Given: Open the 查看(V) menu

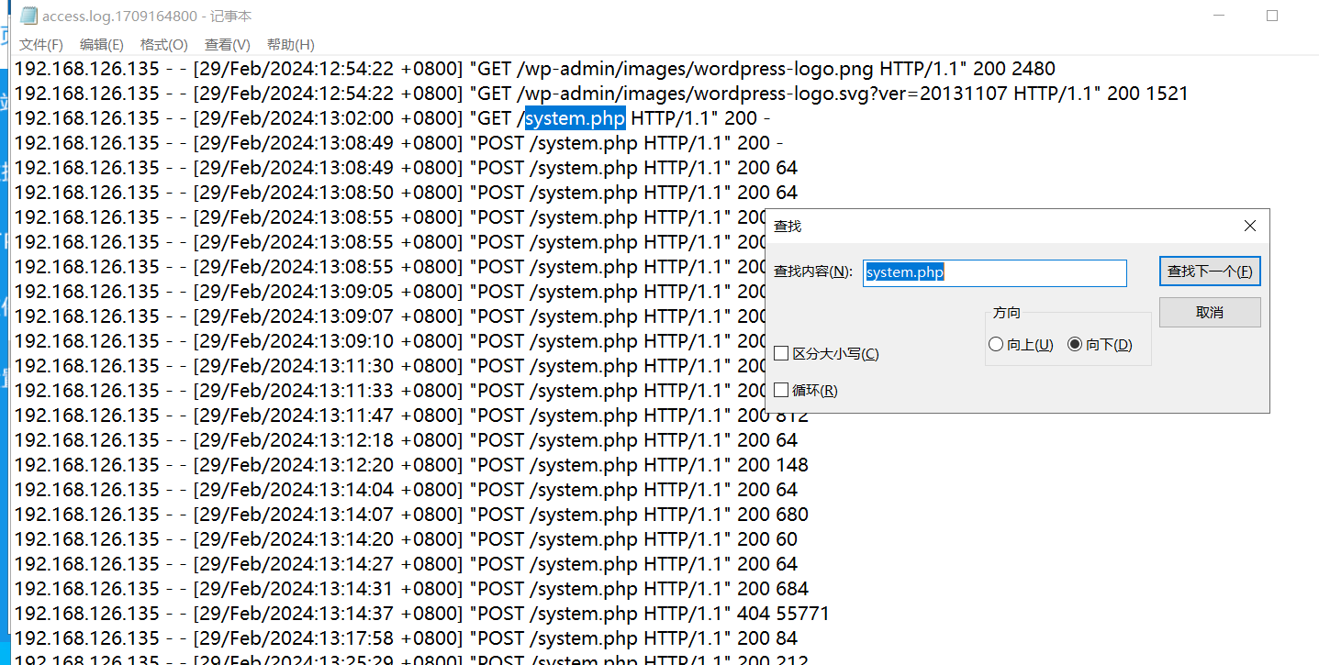Looking at the screenshot, I should click(x=227, y=44).
